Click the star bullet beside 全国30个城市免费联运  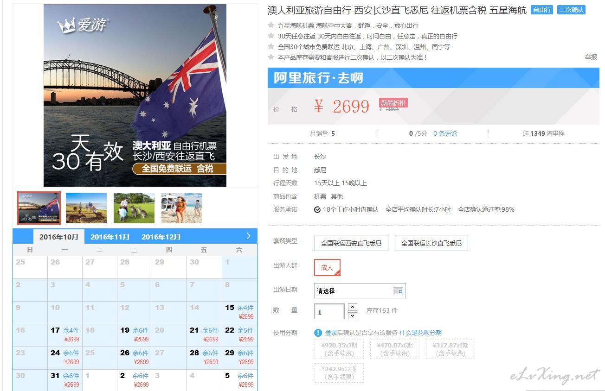(x=271, y=46)
